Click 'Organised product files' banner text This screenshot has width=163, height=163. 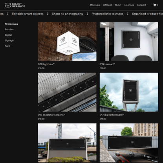click(x=147, y=14)
